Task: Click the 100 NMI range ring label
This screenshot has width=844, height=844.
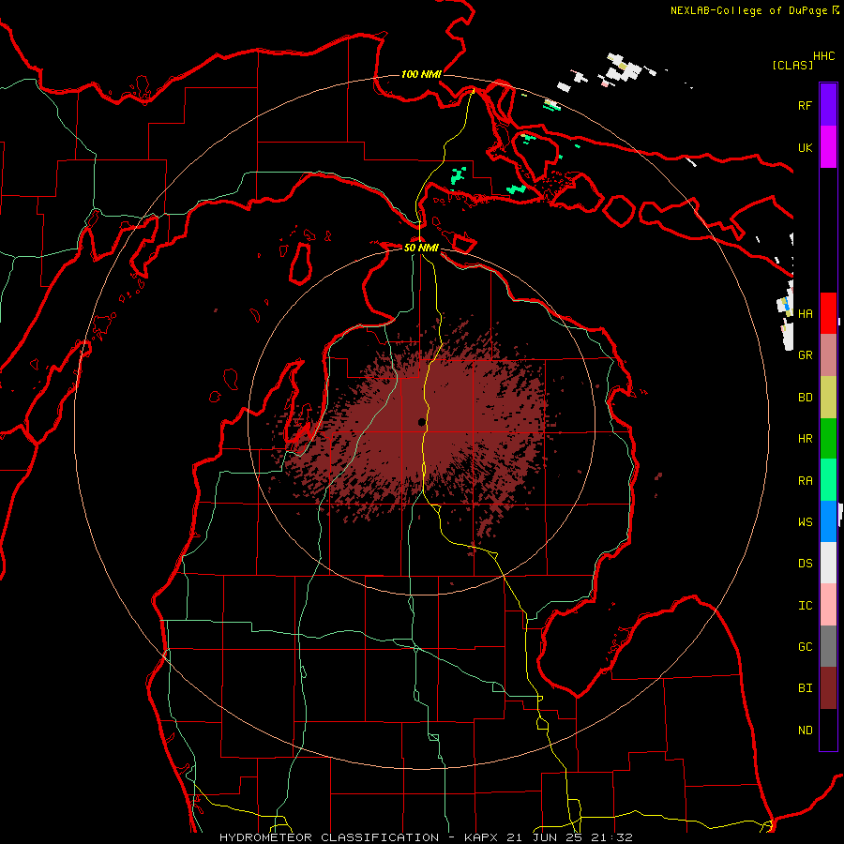Action: click(x=421, y=74)
